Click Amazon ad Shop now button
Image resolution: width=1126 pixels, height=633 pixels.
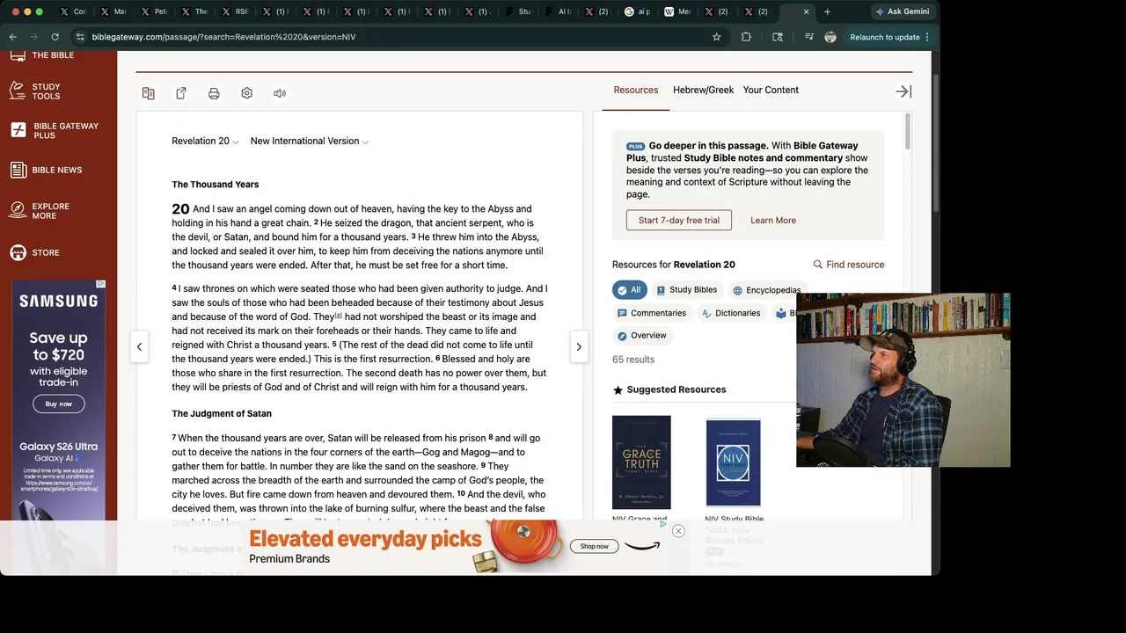pyautogui.click(x=594, y=546)
